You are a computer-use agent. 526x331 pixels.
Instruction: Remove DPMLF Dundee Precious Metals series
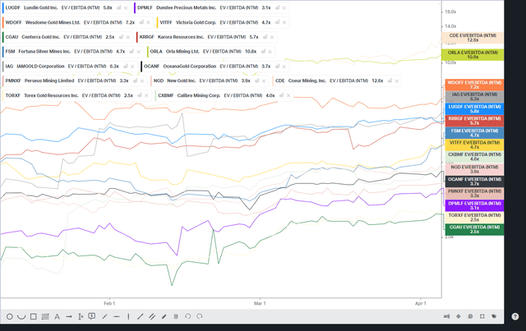(284, 7)
